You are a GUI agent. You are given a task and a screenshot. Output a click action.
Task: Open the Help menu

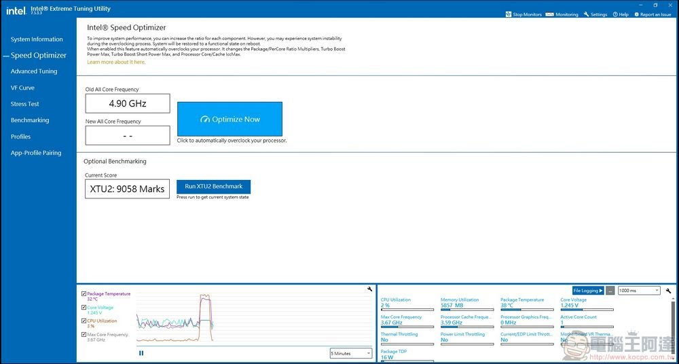click(621, 14)
